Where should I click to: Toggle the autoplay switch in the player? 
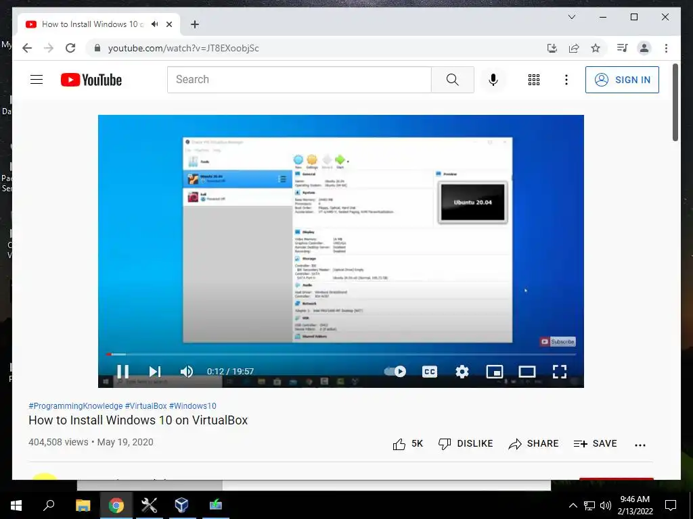tap(395, 372)
